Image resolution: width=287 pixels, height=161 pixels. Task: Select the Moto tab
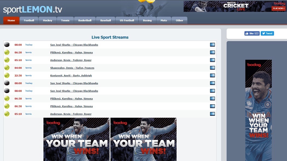pyautogui.click(x=164, y=20)
